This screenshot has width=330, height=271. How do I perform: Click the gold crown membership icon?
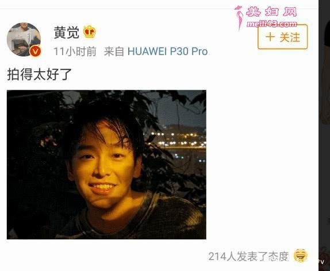pos(90,32)
